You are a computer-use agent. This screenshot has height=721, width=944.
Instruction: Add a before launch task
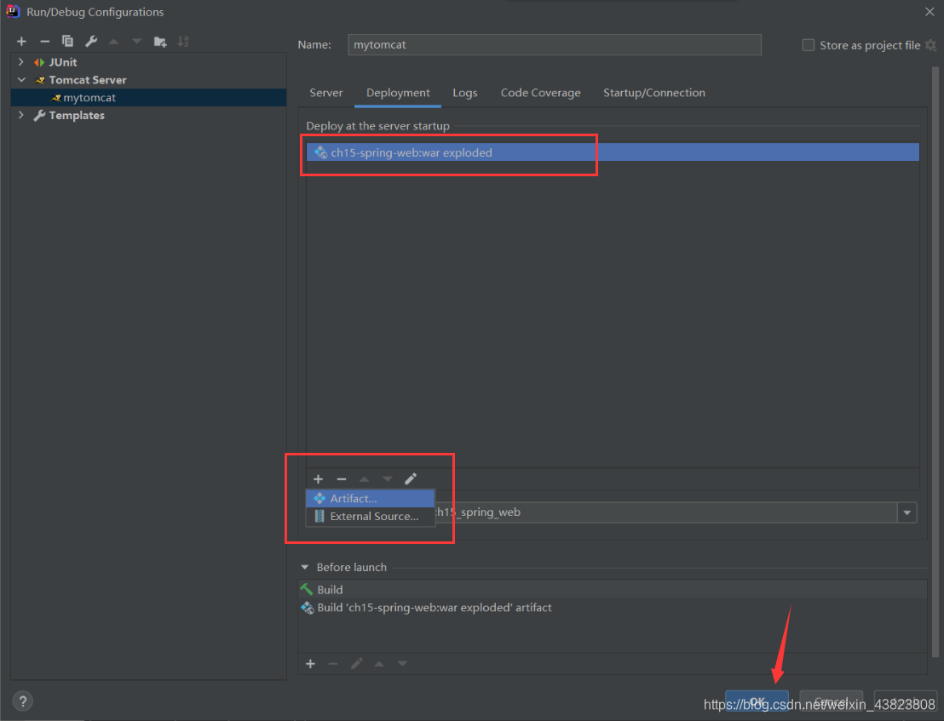(x=310, y=664)
